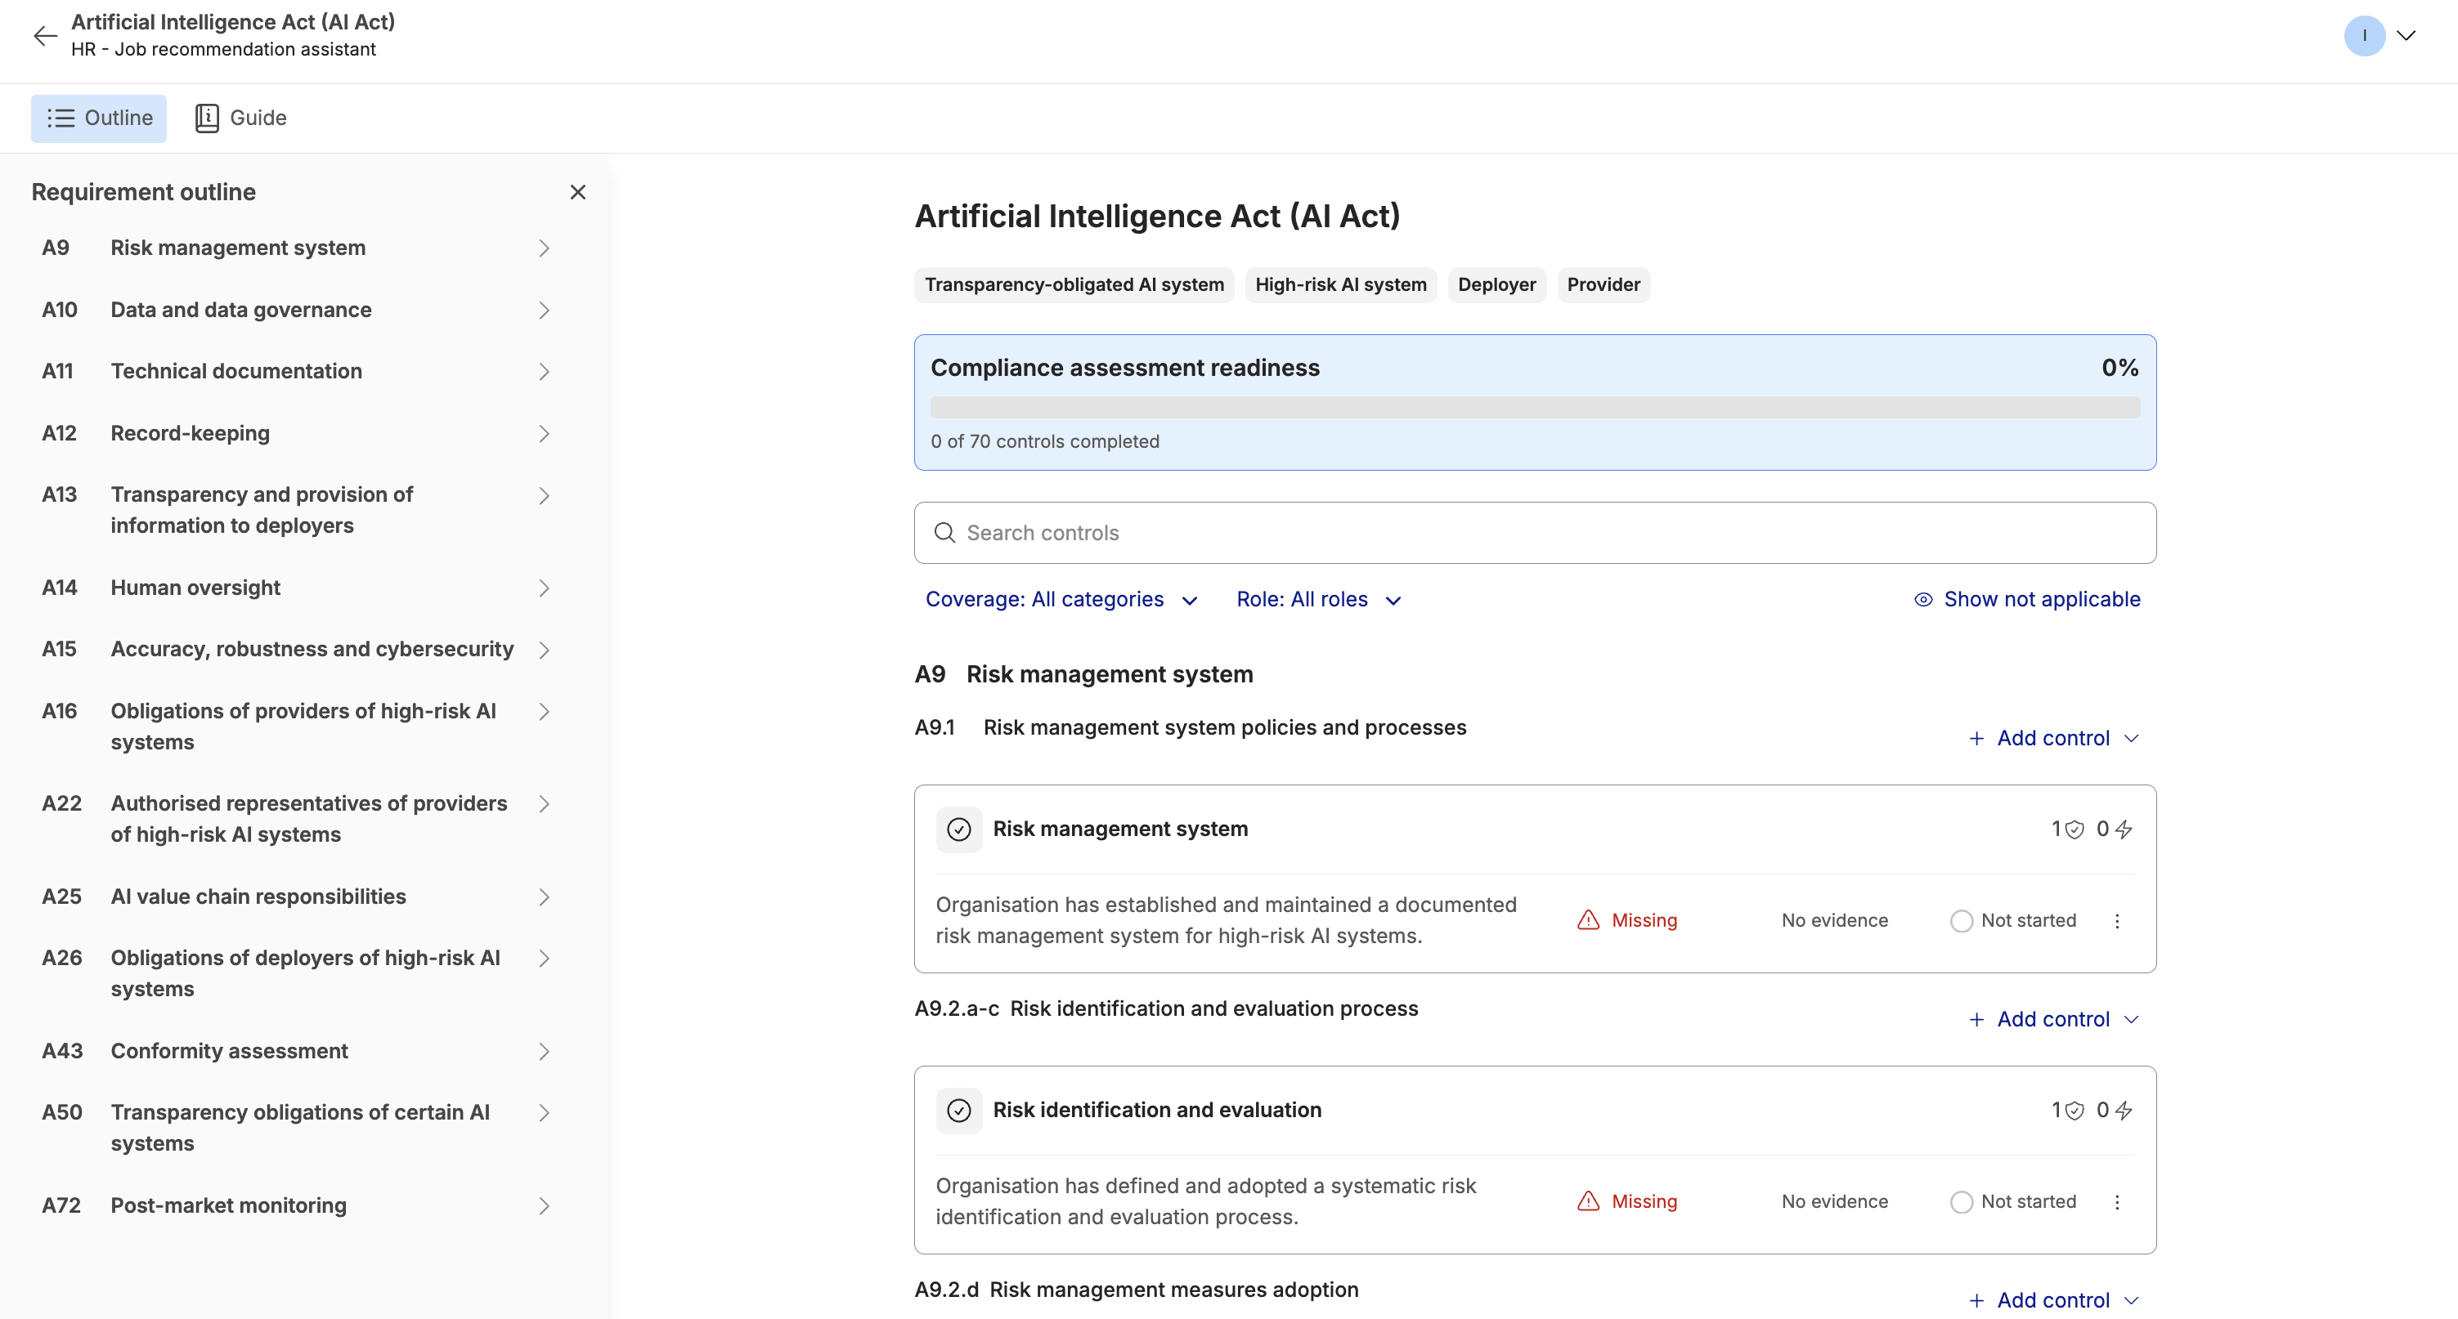Viewport: 2458px width, 1319px height.
Task: Select A10 Data and data governance item
Action: [240, 310]
